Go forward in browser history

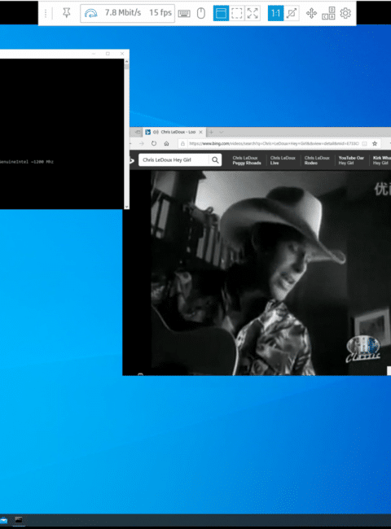(x=142, y=143)
